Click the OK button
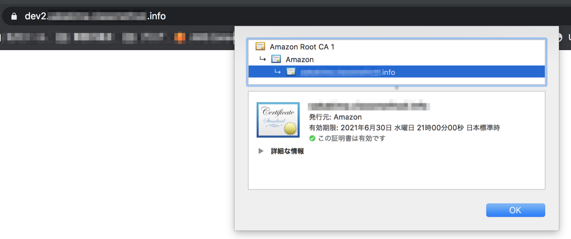The image size is (571, 239). (x=516, y=210)
